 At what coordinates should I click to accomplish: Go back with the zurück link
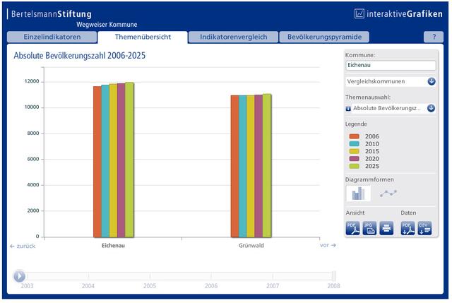23,246
